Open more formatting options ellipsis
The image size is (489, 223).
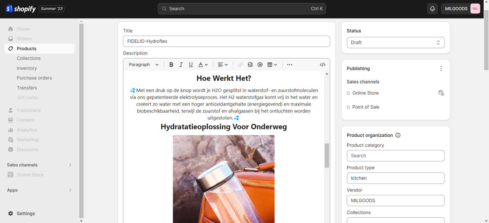coord(290,65)
